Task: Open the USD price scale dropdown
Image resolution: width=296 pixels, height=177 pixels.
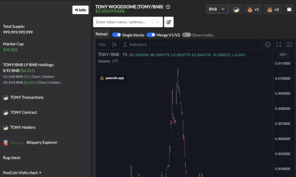Action: [x=284, y=55]
